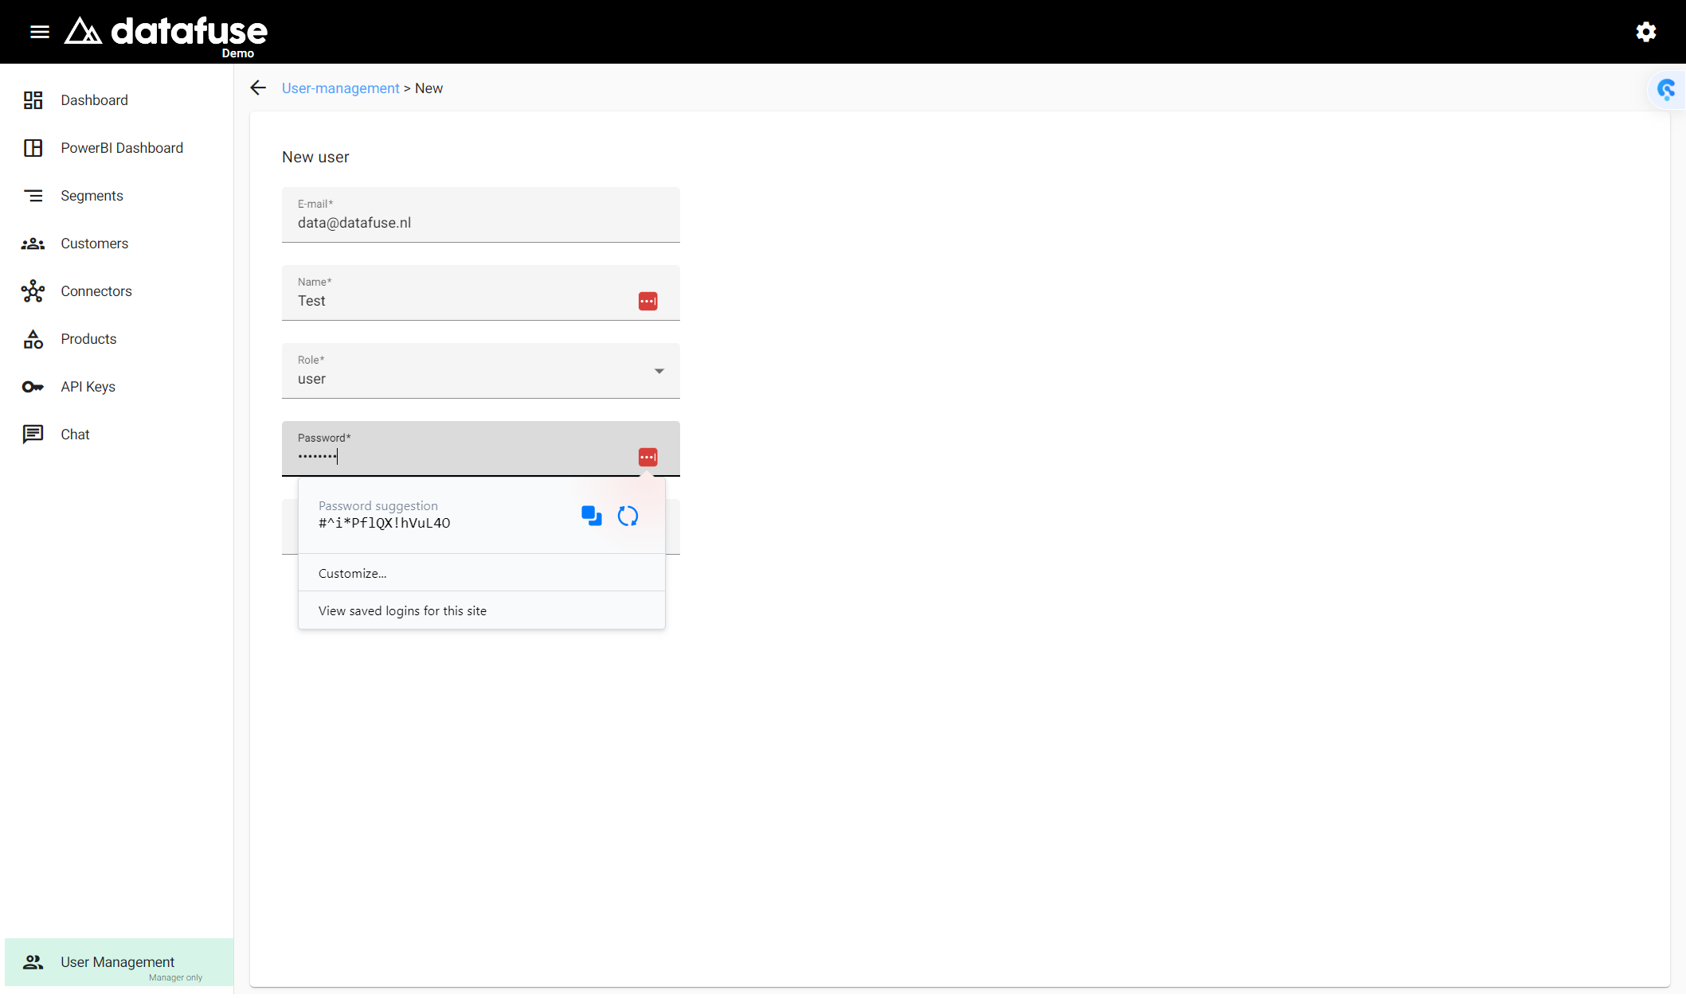
Task: Click the User-management breadcrumb link
Action: coord(340,88)
